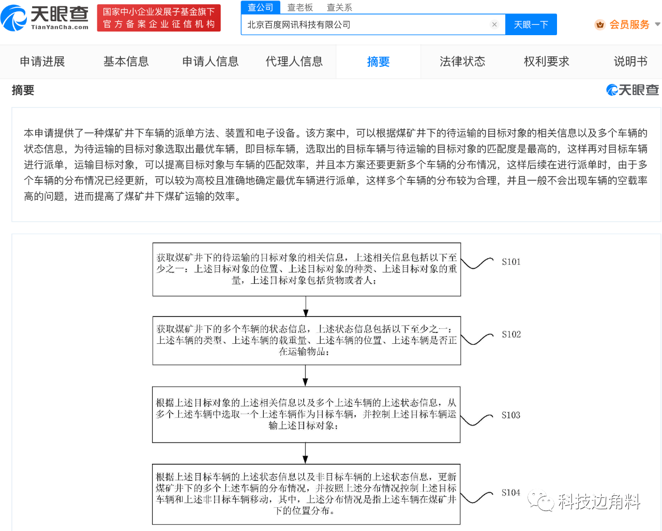Viewport: 662px width, 531px height.
Task: Click the flowchart step S104 box
Action: (306, 494)
